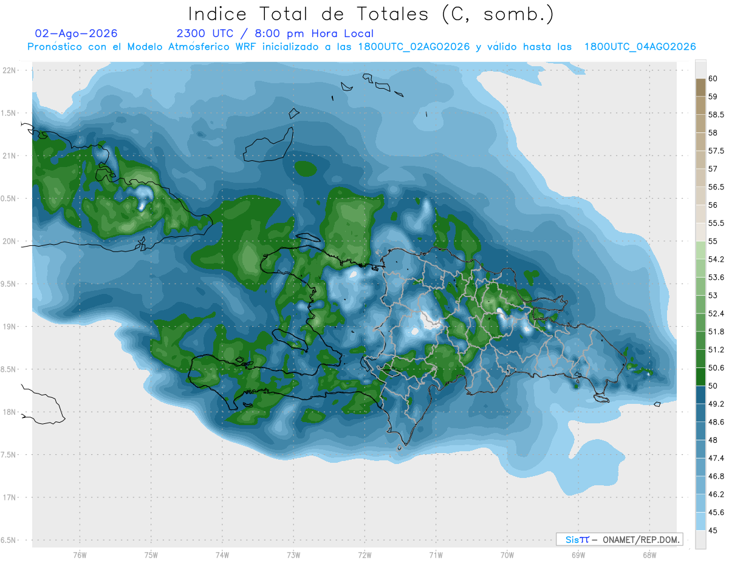The width and height of the screenshot is (729, 563).
Task: Click the medium blue 47.4–48 legend swatch
Action: click(700, 449)
